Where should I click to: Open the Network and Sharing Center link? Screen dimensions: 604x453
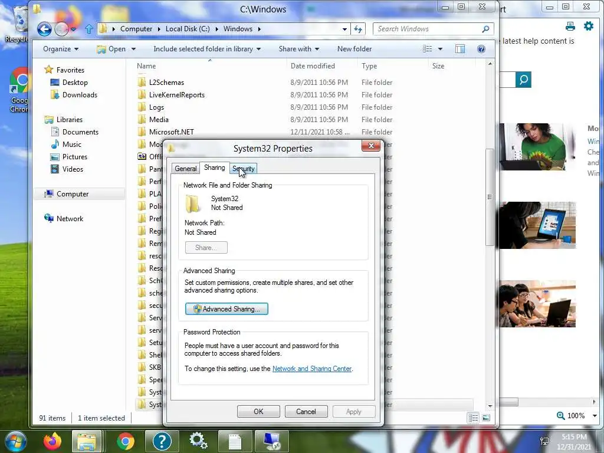(312, 369)
